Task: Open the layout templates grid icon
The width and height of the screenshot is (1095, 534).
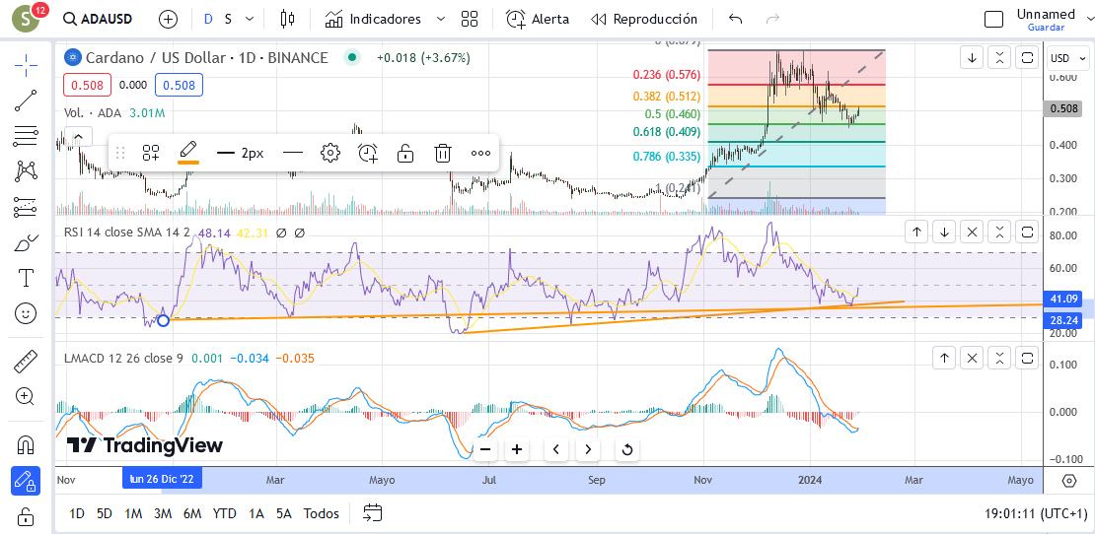Action: pos(470,20)
